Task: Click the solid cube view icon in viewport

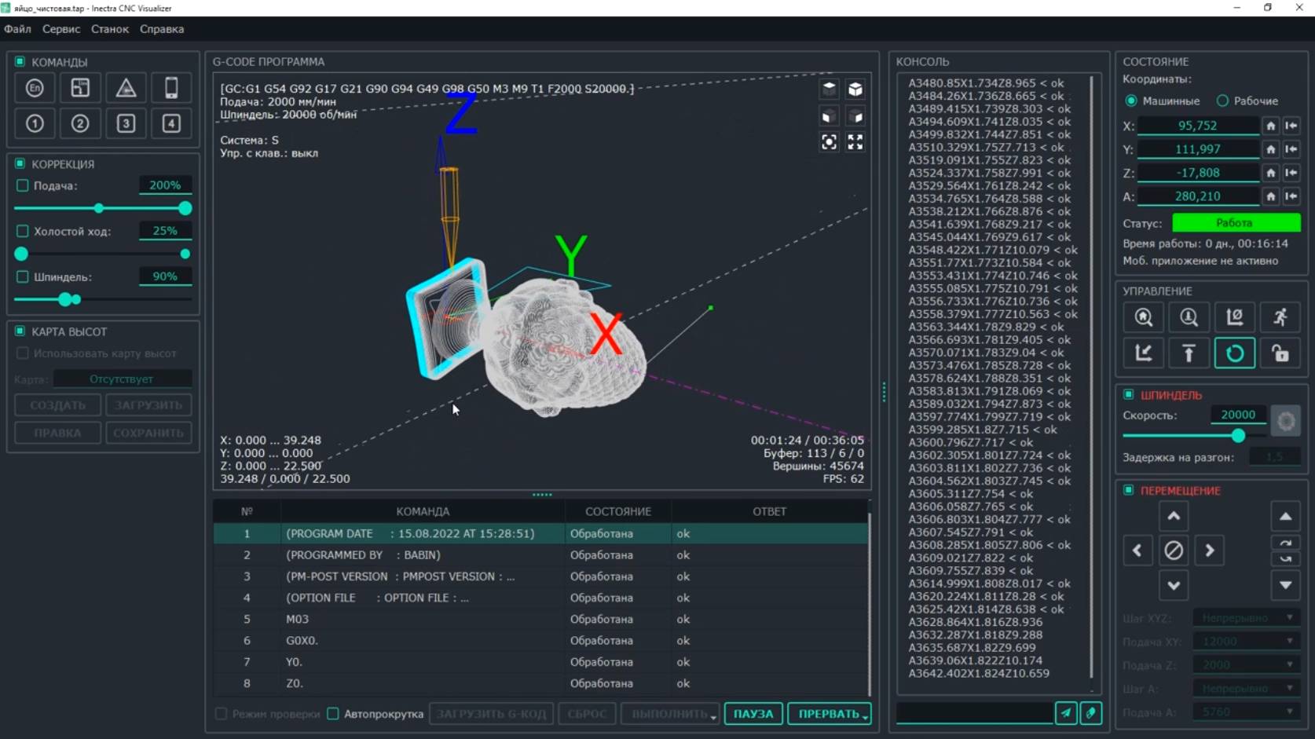Action: [855, 89]
